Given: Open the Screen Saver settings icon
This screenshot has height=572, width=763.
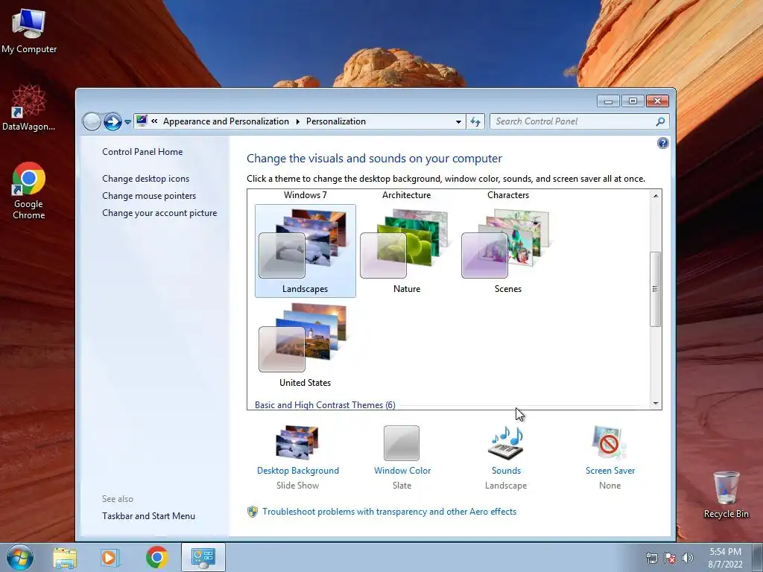Looking at the screenshot, I should pos(610,442).
